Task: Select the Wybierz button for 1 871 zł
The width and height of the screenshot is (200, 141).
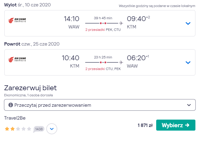Action: [175, 125]
